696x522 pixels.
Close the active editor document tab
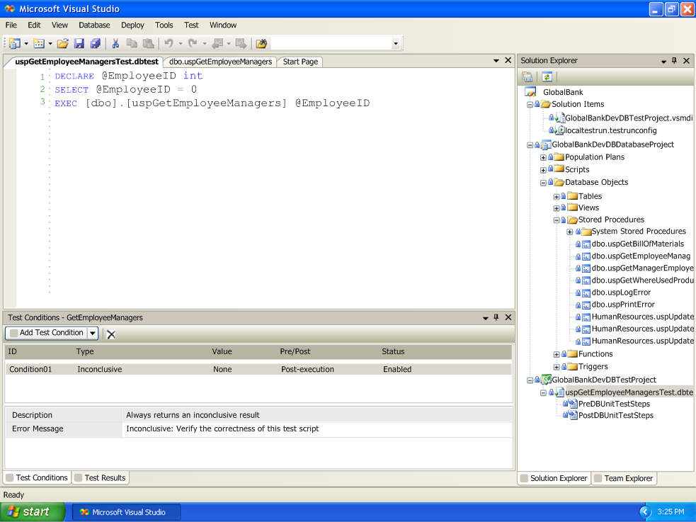click(508, 60)
